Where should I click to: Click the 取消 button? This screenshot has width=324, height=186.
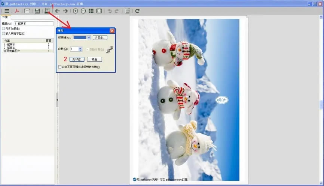click(x=94, y=60)
